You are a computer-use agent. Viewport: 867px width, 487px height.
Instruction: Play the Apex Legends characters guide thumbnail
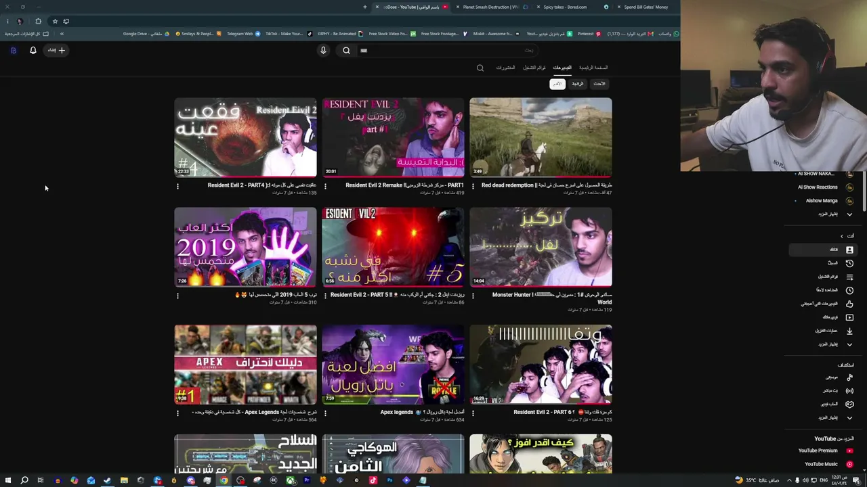(245, 365)
